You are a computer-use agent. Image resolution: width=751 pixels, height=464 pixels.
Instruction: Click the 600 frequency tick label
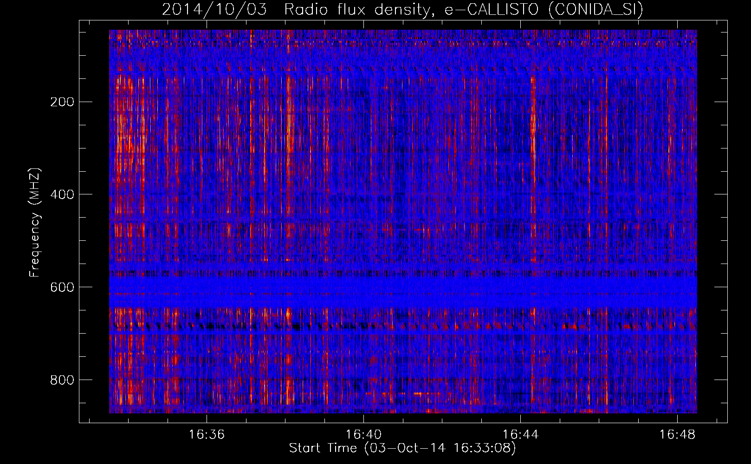pos(62,287)
